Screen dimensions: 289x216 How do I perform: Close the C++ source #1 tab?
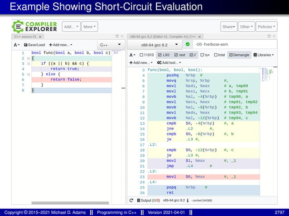pyautogui.click(x=40, y=37)
